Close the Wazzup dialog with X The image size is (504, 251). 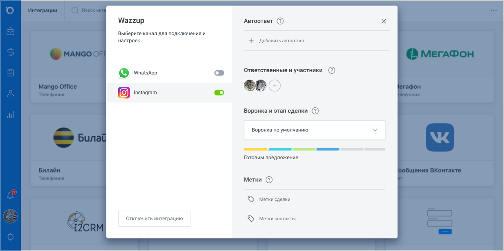click(384, 21)
